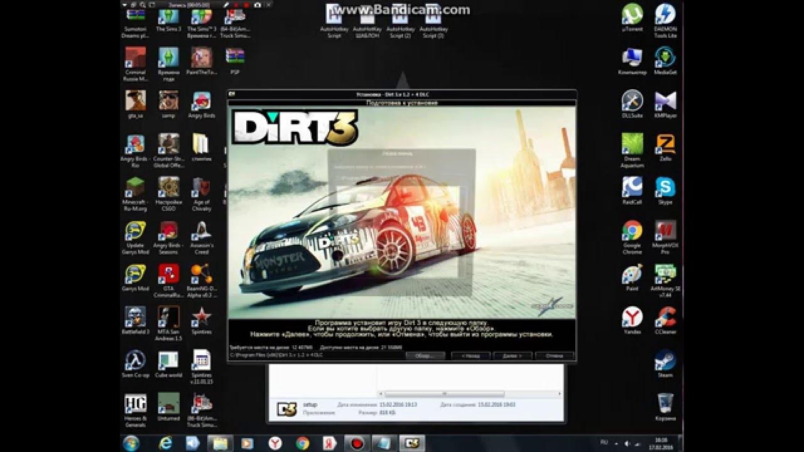The image size is (804, 452).
Task: Open the uTorrent desktop shortcut
Action: [x=632, y=17]
